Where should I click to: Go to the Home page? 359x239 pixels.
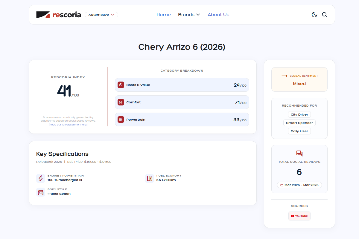coord(164,15)
